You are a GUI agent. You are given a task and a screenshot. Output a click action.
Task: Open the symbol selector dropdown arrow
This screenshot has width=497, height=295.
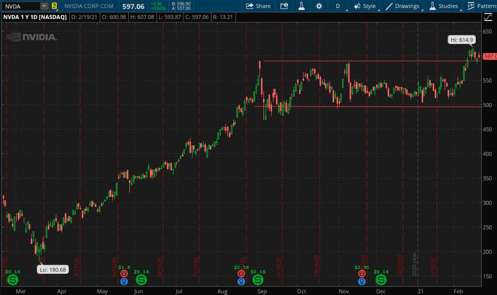(44, 6)
